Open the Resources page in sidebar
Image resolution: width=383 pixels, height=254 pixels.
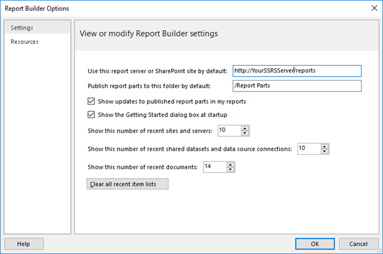pos(37,42)
